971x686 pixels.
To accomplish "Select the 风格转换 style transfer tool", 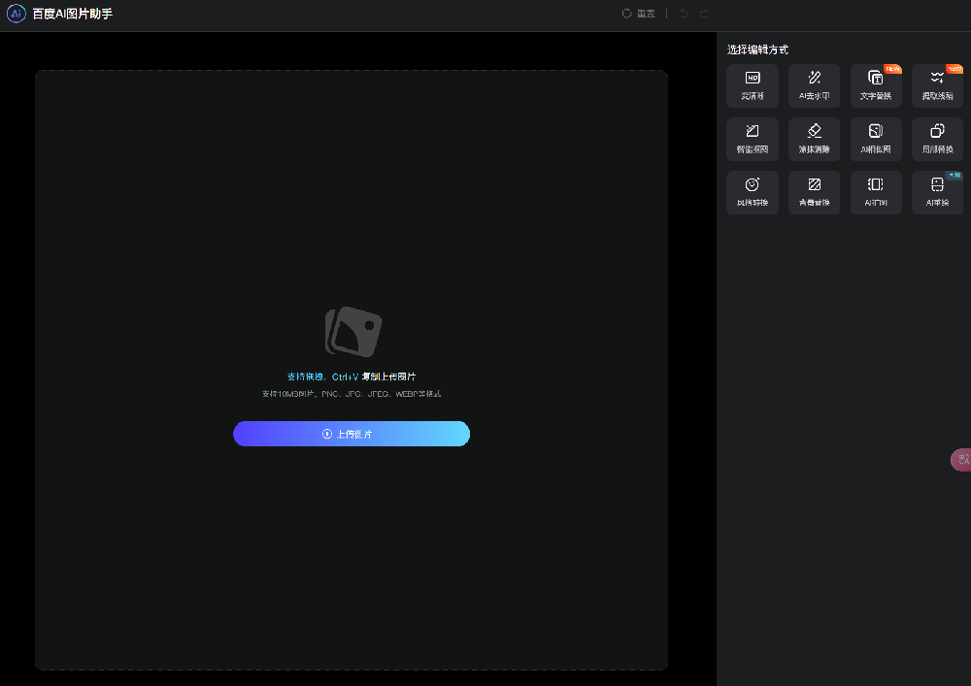I will point(752,192).
